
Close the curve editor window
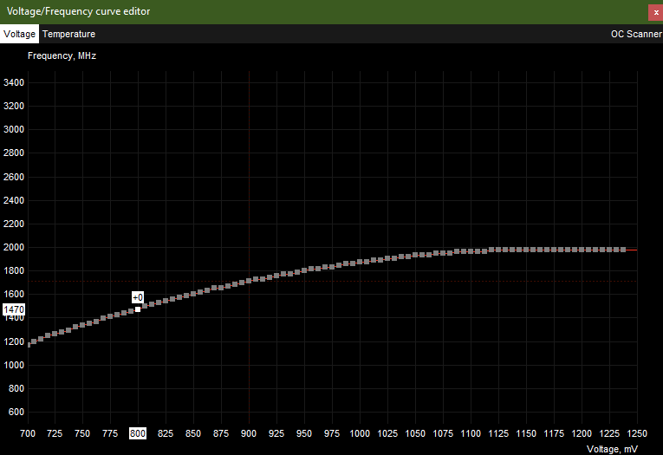tap(656, 12)
